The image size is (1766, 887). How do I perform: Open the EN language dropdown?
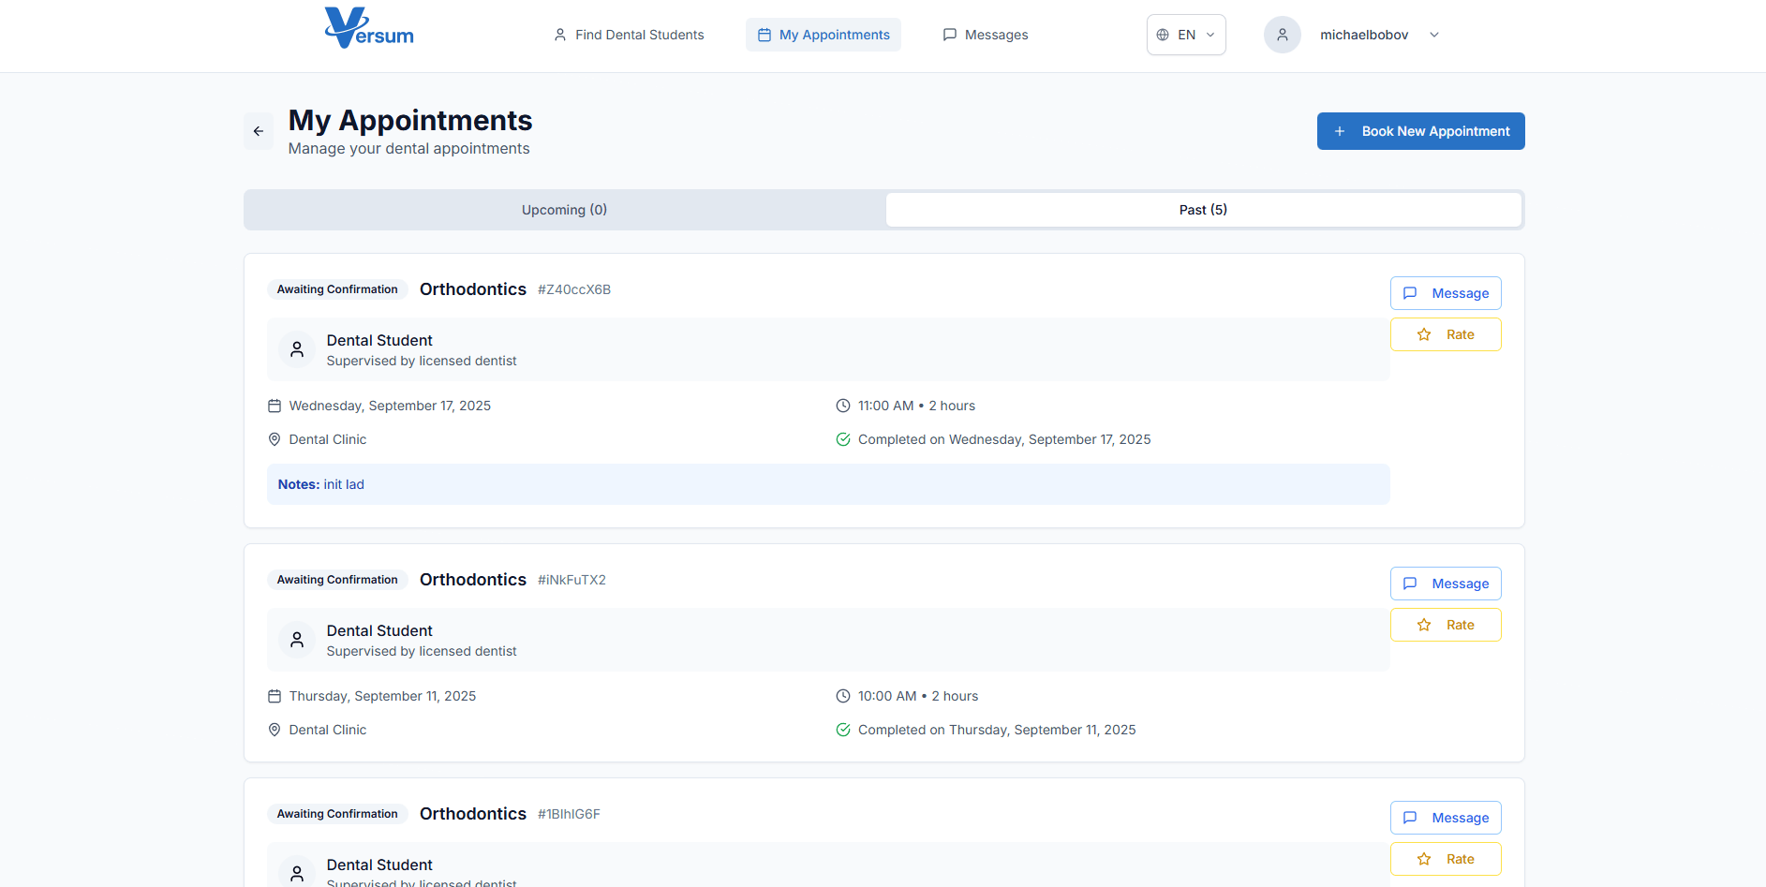click(1186, 35)
